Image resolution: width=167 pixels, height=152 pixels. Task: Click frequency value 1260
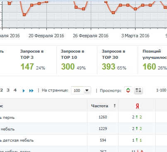coord(103,117)
